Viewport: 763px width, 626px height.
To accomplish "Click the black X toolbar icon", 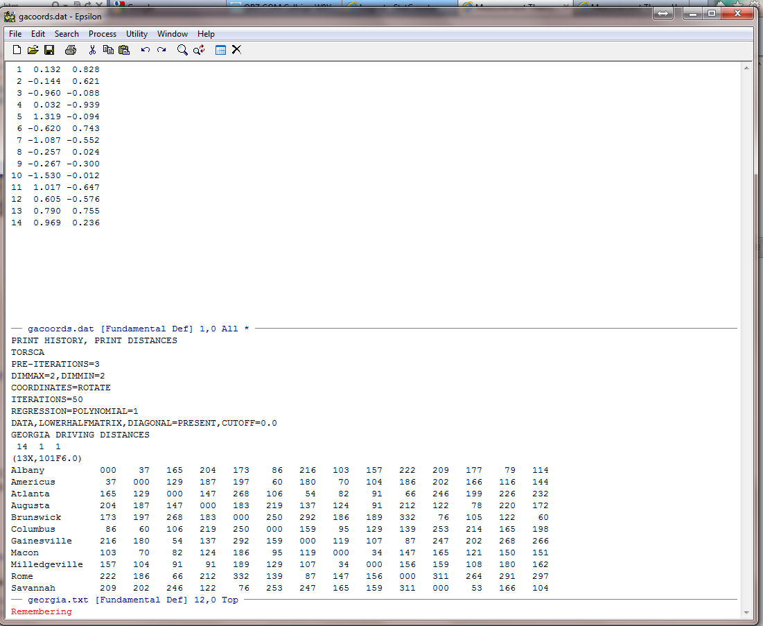I will pos(236,50).
